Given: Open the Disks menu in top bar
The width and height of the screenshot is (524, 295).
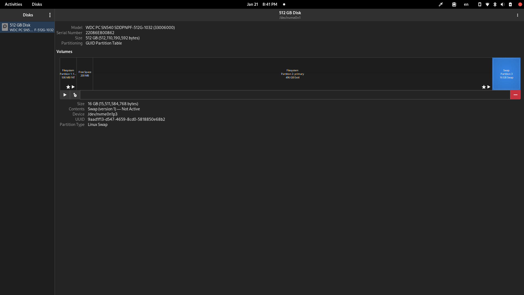Looking at the screenshot, I should [37, 4].
